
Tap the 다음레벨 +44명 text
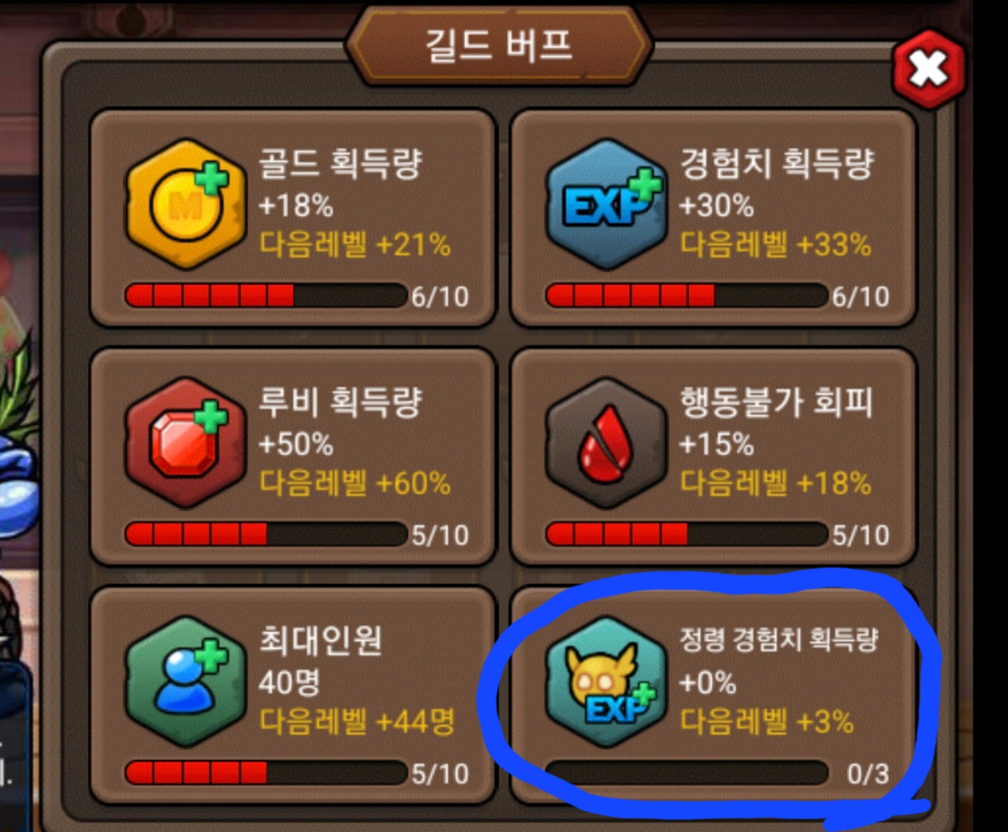(357, 721)
